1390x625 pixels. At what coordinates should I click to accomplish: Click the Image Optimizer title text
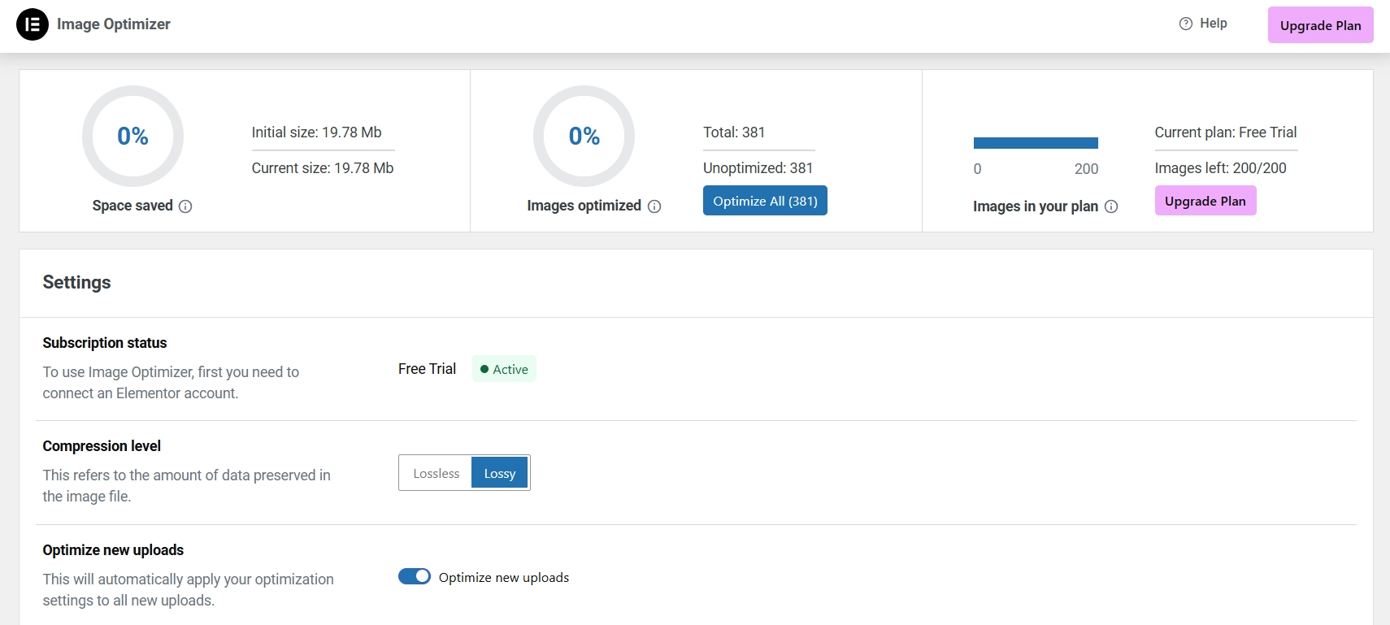[114, 24]
